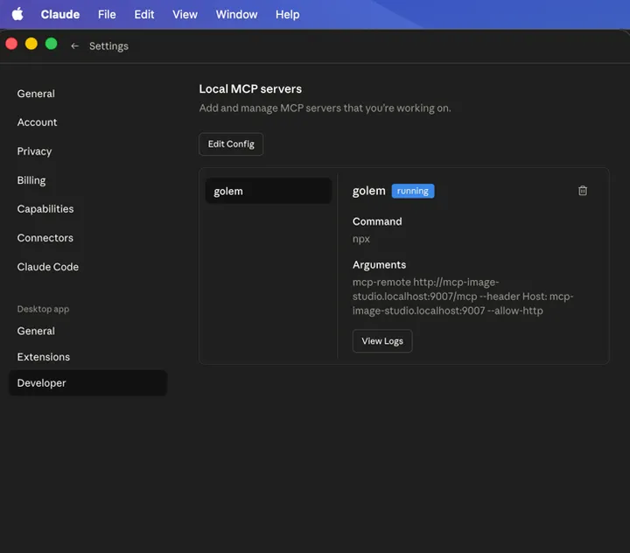The image size is (630, 553).
Task: Click the golem title in details pane
Action: [x=368, y=191]
